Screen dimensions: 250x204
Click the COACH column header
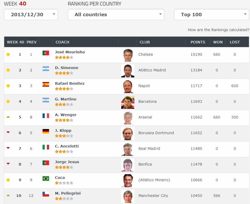(x=62, y=42)
